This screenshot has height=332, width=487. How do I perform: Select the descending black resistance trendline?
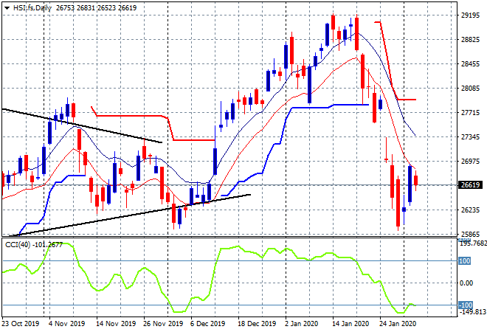point(82,125)
